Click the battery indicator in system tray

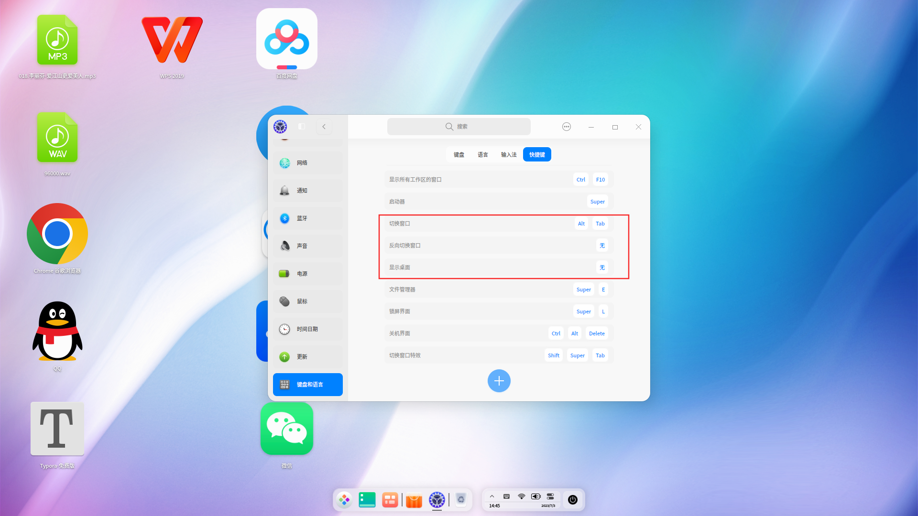535,496
